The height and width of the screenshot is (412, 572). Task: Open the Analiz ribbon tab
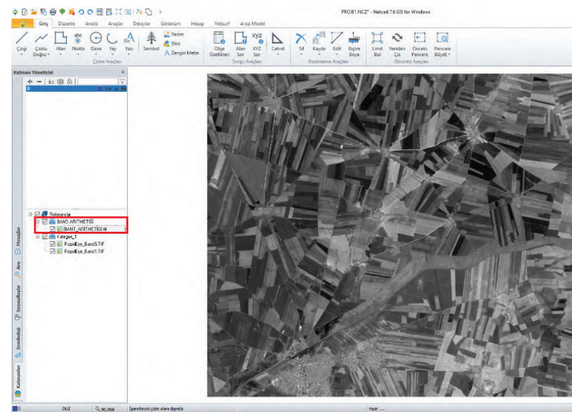pyautogui.click(x=92, y=23)
